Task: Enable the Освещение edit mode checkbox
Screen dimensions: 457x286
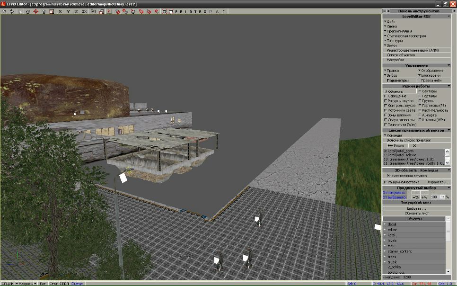Action: [x=386, y=96]
